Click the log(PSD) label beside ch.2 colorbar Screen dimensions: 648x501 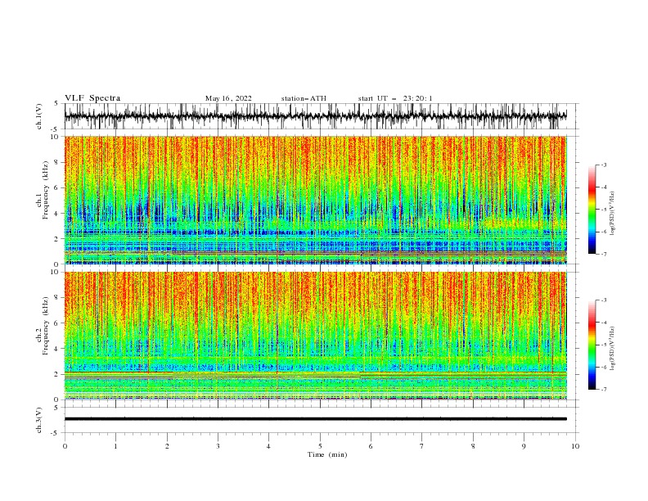pyautogui.click(x=612, y=349)
